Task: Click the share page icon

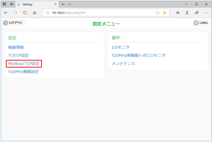Action: [x=197, y=13]
